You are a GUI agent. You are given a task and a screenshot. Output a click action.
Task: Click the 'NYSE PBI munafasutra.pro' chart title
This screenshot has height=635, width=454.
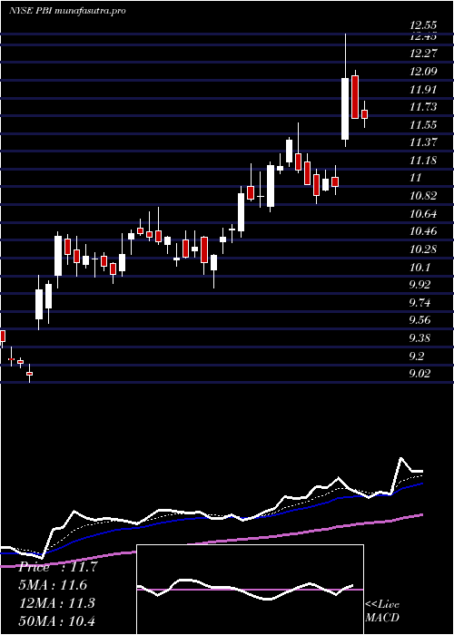point(67,11)
